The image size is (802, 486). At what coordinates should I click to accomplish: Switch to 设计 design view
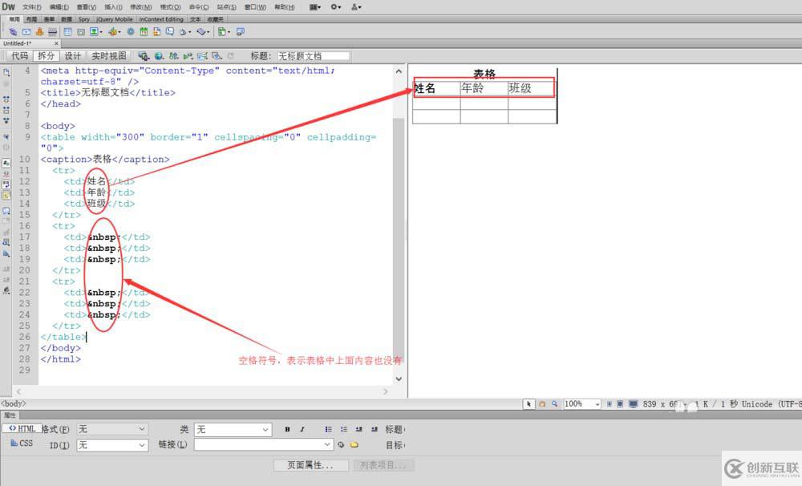click(x=72, y=56)
